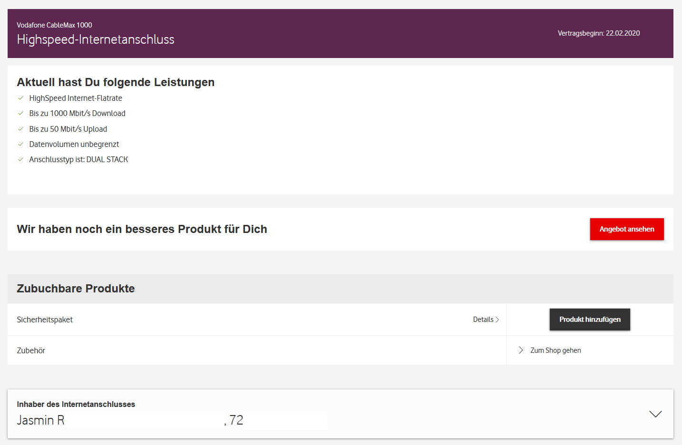682x445 pixels.
Task: Click the arrow icon before Zum Shop gehen
Action: coord(521,350)
